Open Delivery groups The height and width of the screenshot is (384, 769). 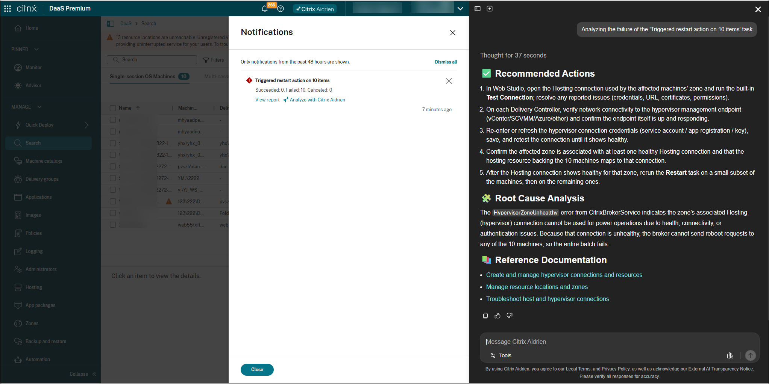[x=42, y=179]
